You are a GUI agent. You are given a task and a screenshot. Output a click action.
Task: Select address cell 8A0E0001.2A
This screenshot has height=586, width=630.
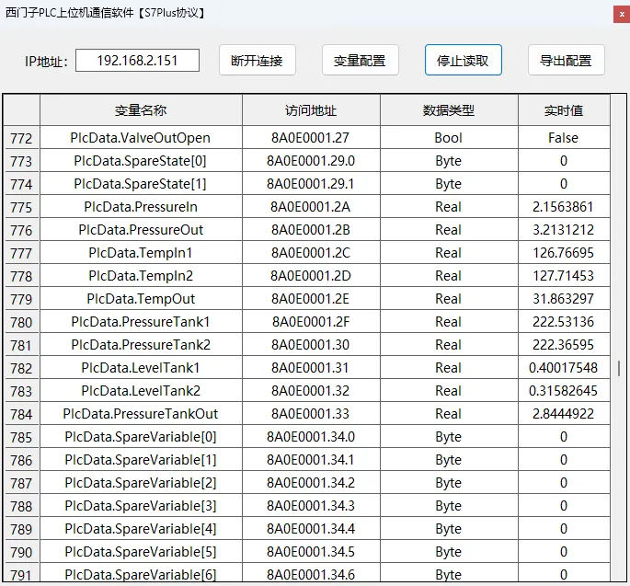(x=311, y=207)
